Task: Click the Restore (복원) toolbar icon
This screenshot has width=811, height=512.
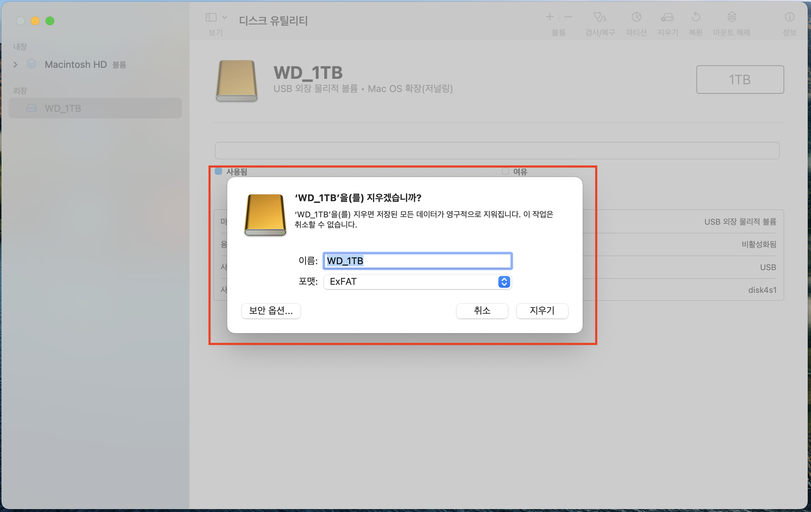Action: click(696, 17)
